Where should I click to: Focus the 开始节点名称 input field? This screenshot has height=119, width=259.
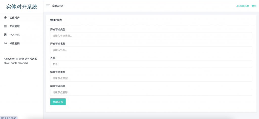[151, 50]
